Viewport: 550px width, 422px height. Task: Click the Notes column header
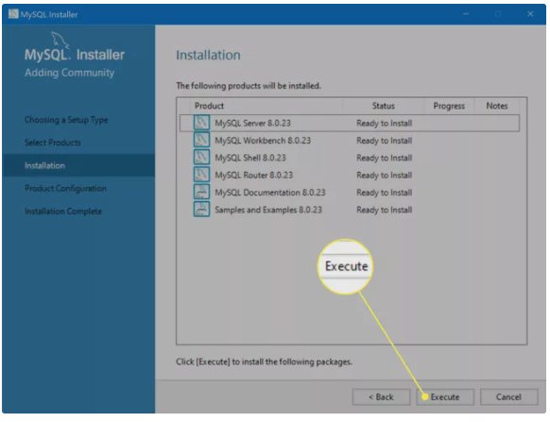point(497,106)
